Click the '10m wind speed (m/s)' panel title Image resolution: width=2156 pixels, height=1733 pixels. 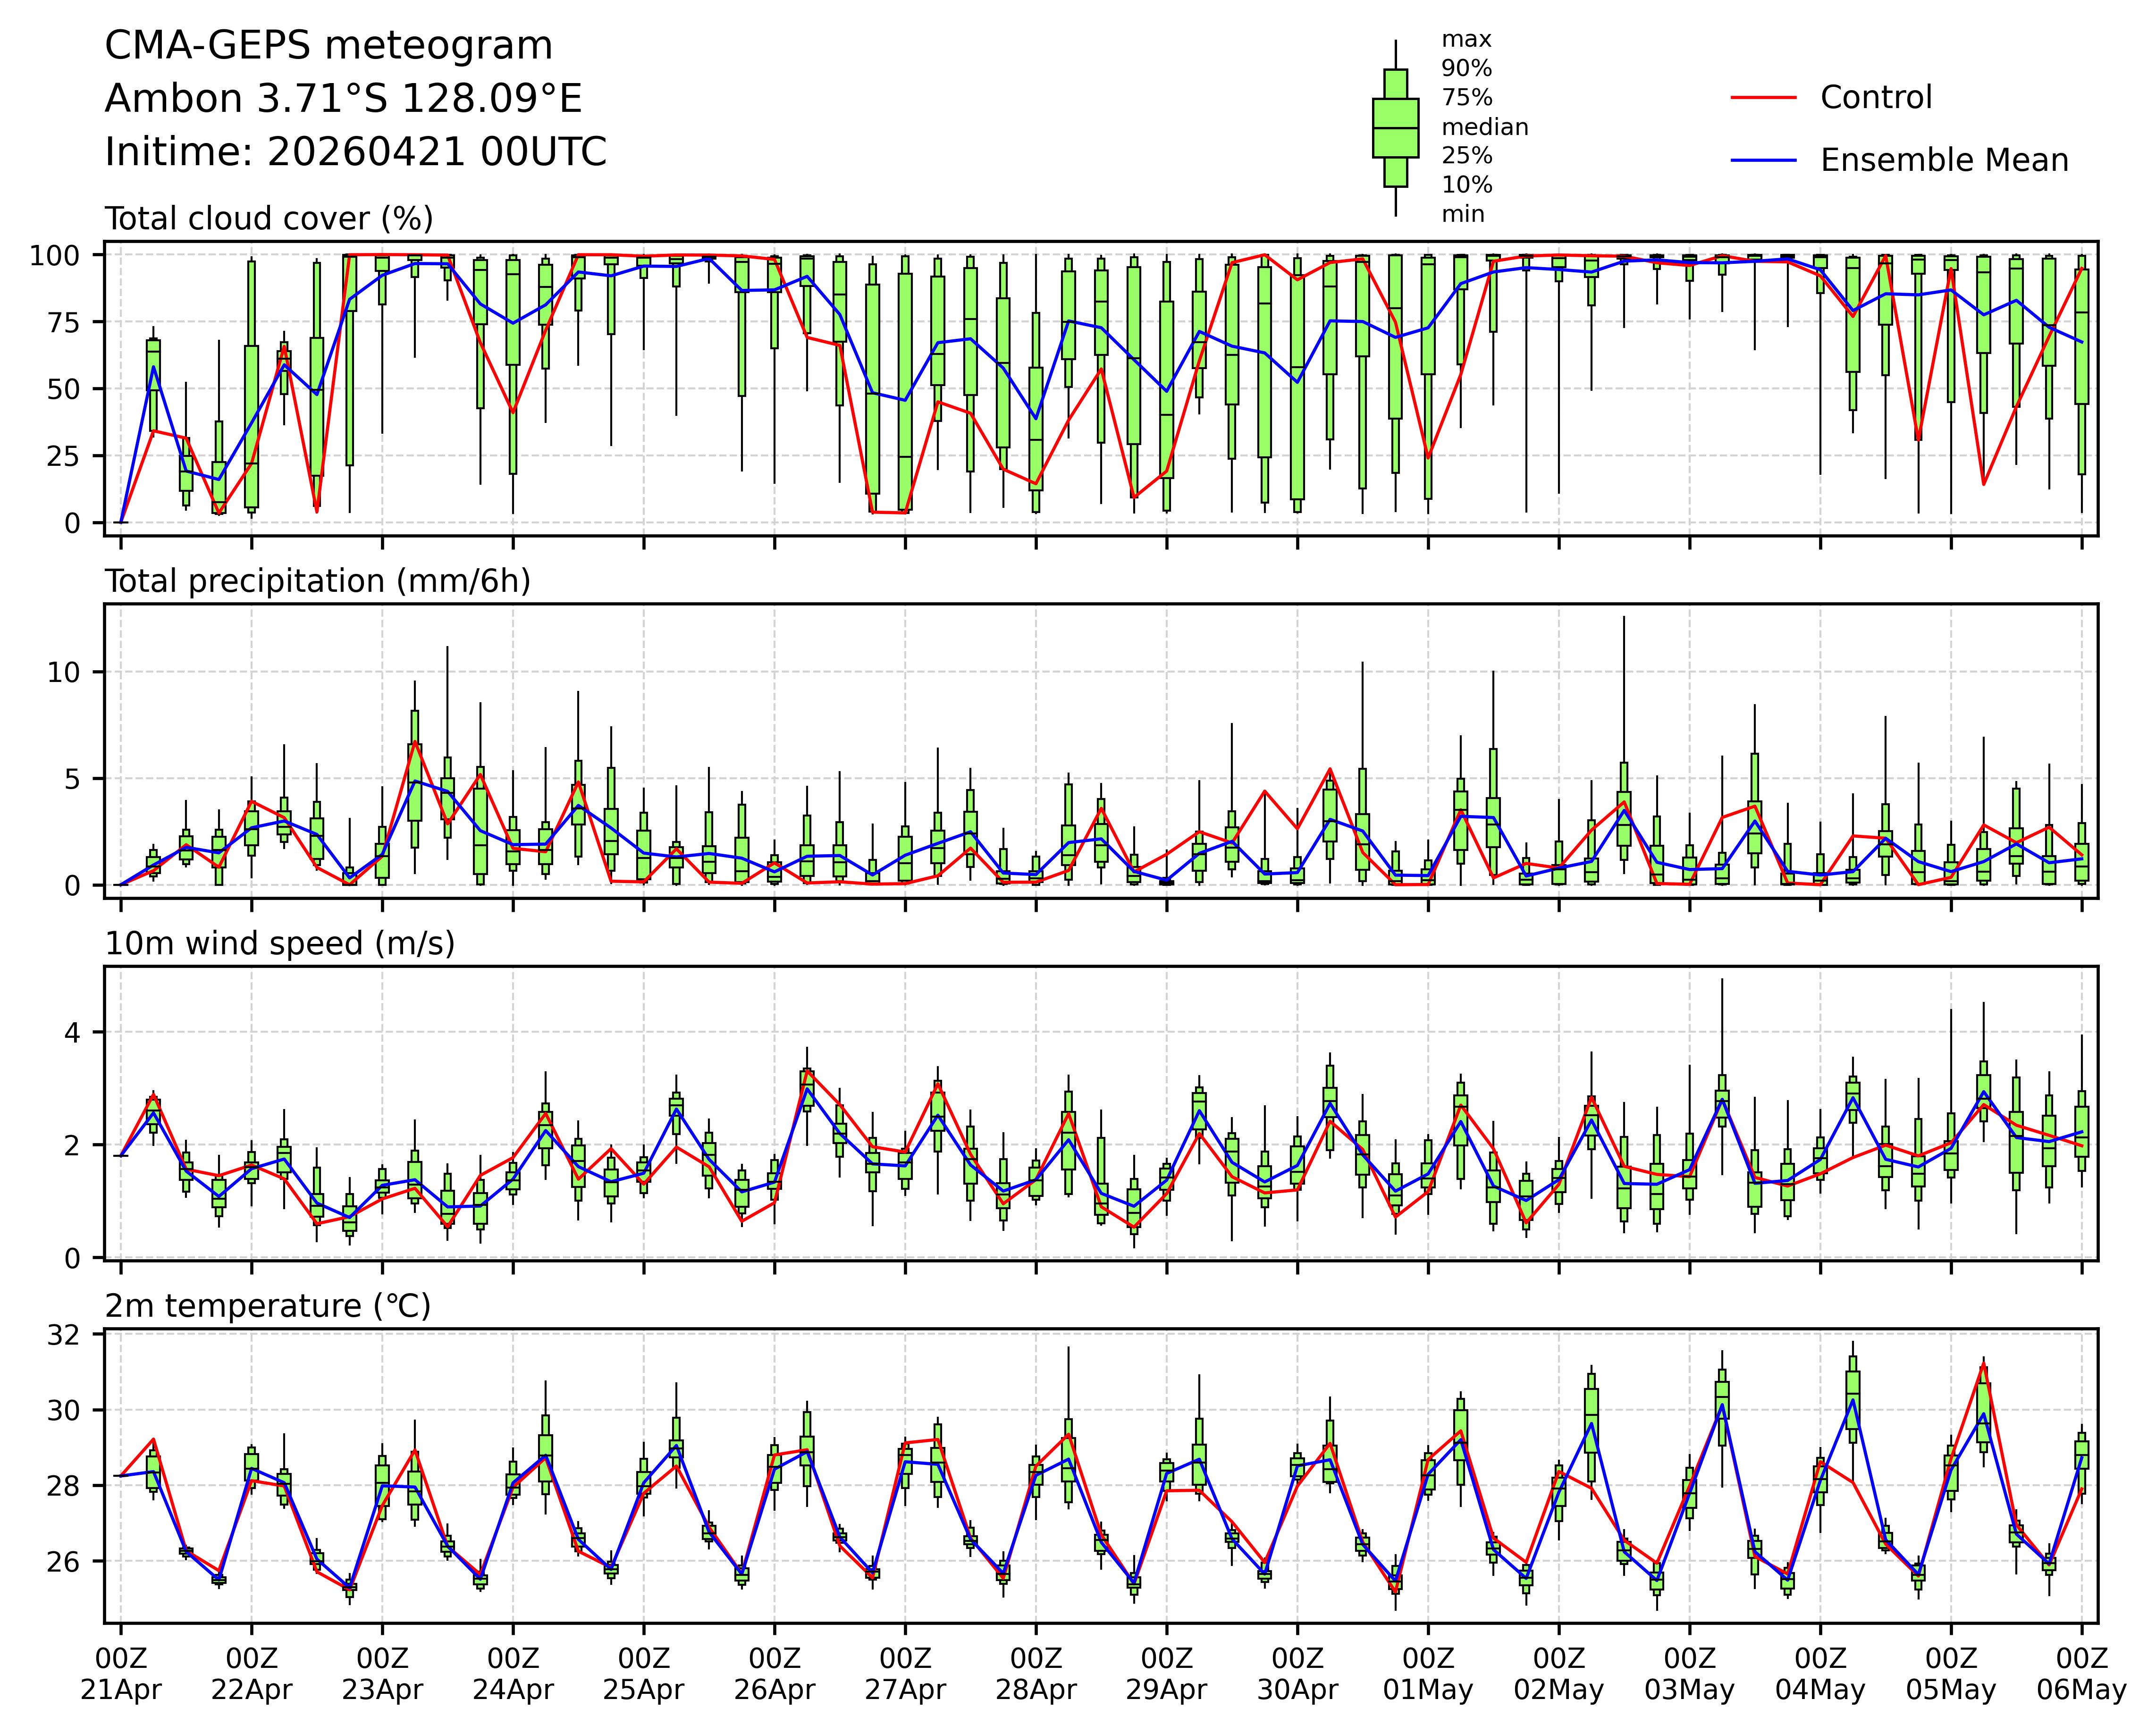(x=280, y=944)
